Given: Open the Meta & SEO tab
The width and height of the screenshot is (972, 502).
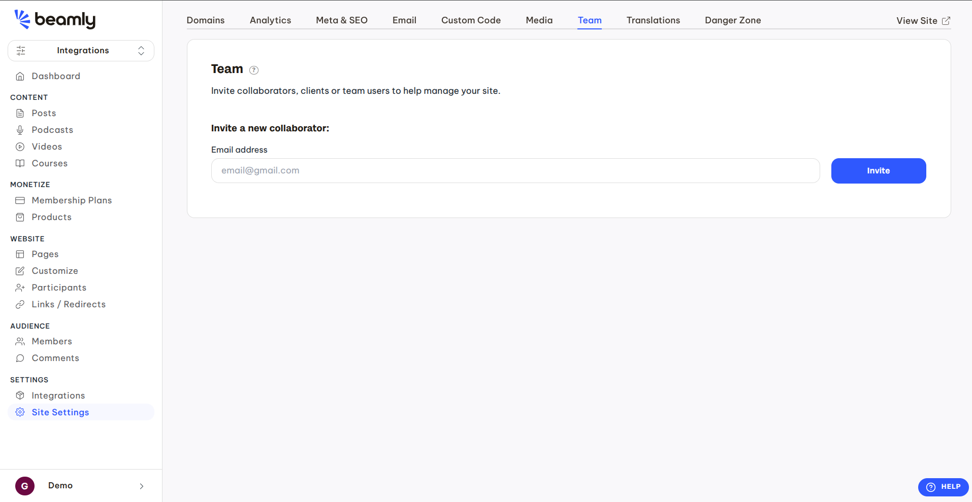Looking at the screenshot, I should [x=342, y=20].
